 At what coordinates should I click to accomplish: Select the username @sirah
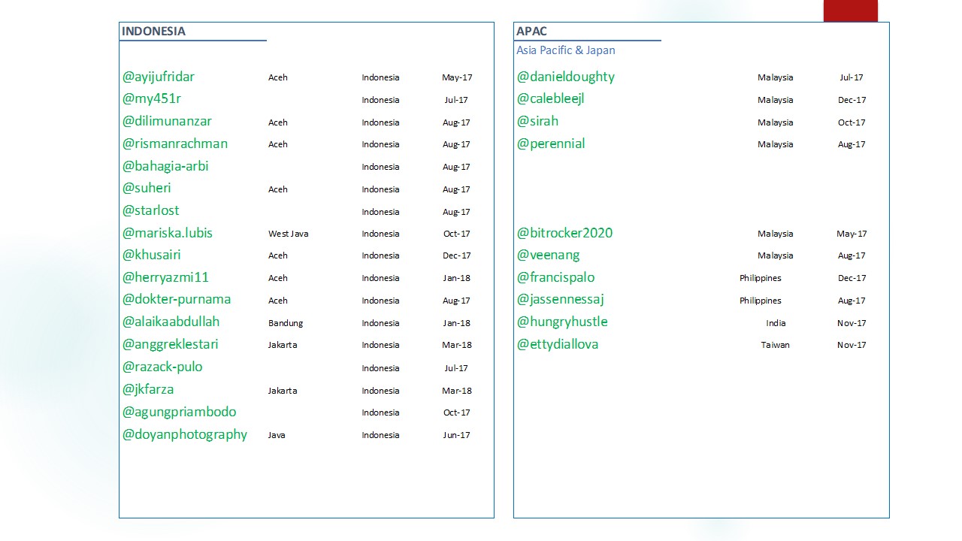click(538, 122)
